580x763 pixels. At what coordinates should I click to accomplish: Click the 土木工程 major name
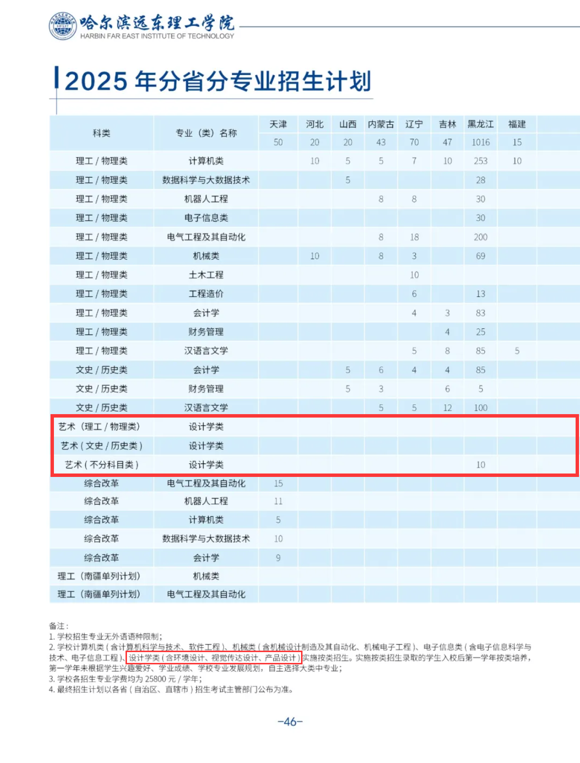pyautogui.click(x=206, y=275)
